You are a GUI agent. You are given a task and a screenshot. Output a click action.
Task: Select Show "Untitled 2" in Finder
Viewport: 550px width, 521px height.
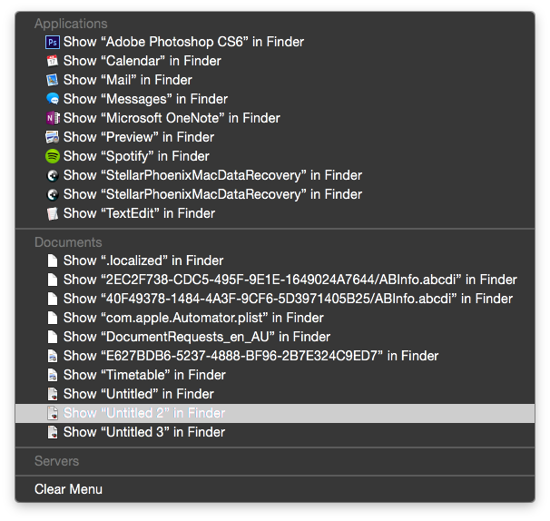[x=275, y=413]
